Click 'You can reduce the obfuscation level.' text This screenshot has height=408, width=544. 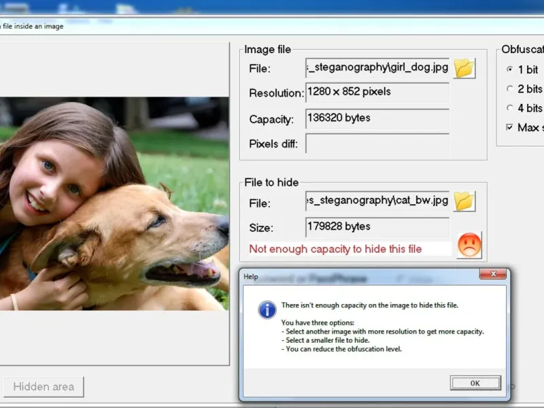341,349
